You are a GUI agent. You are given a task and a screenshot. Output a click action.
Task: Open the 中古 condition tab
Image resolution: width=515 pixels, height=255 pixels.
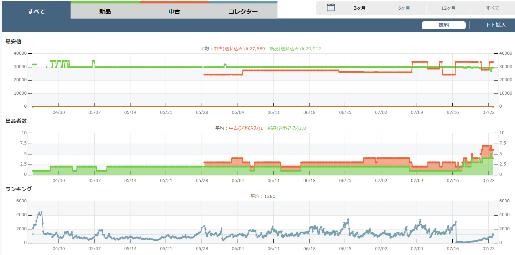pyautogui.click(x=174, y=12)
